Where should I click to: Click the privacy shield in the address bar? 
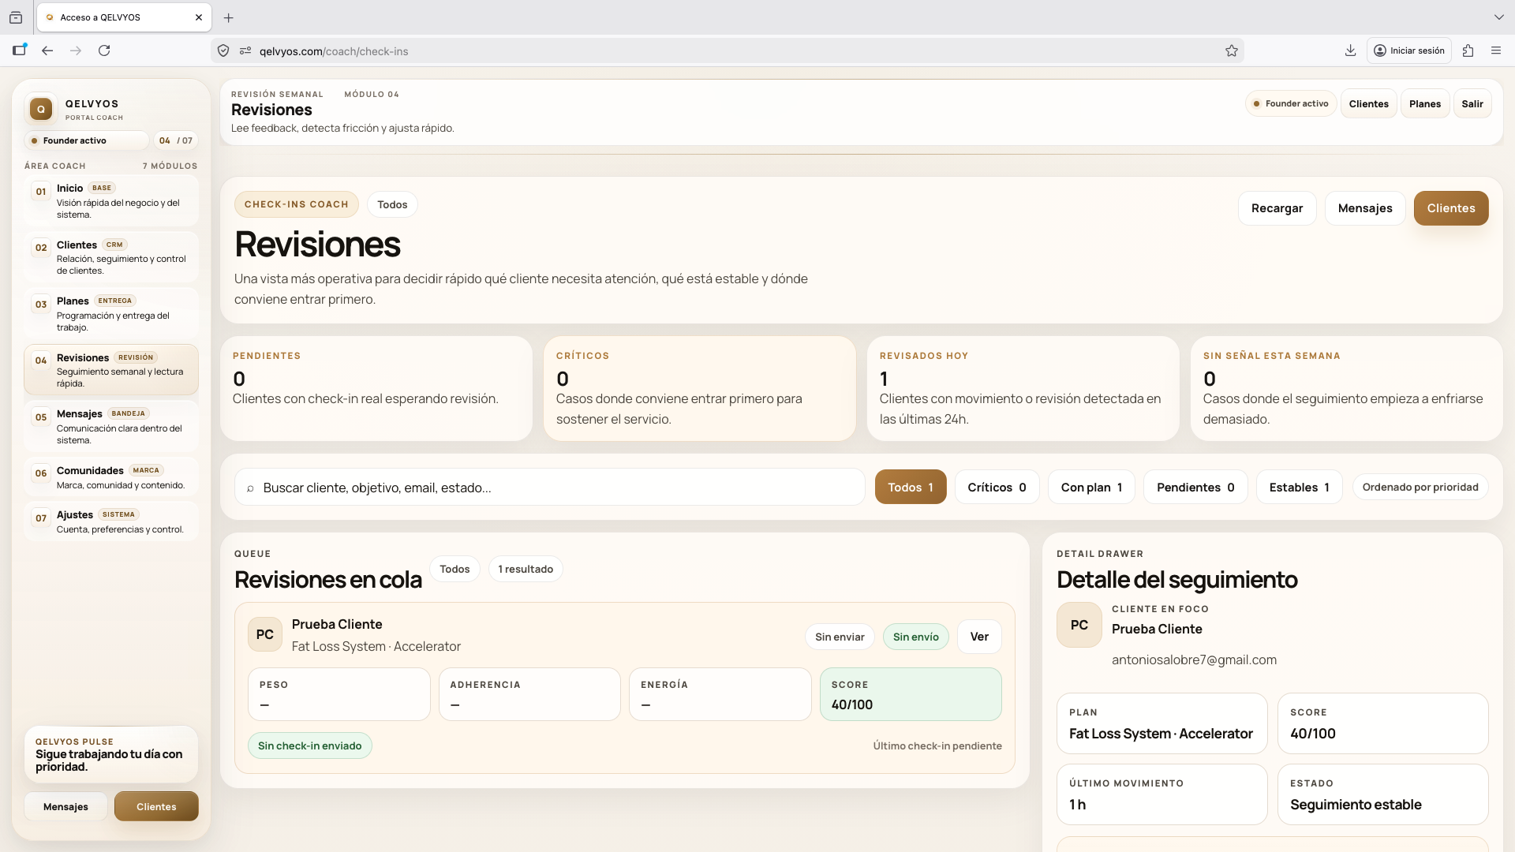(x=223, y=50)
